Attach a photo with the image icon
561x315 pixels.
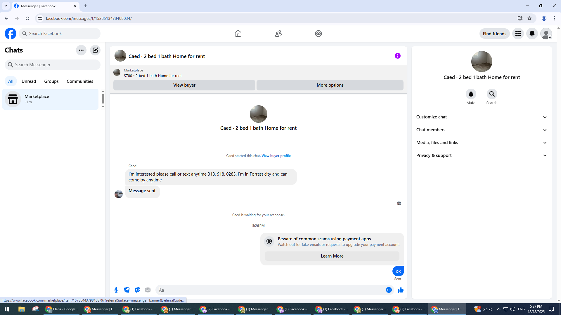click(127, 290)
